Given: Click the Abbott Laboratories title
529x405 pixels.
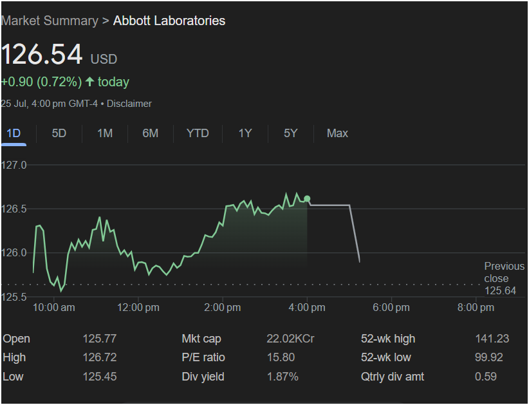Looking at the screenshot, I should pyautogui.click(x=169, y=21).
